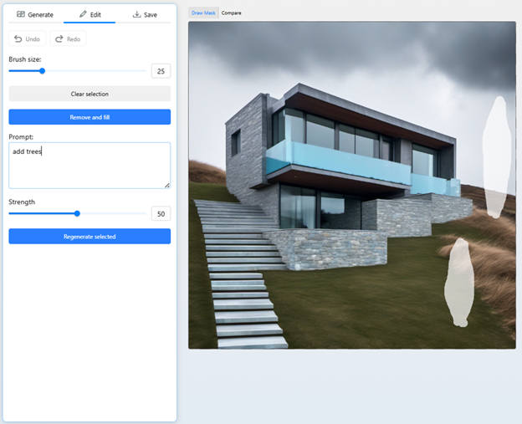Select the Strength value field showing 50
This screenshot has height=424, width=522.
[161, 213]
